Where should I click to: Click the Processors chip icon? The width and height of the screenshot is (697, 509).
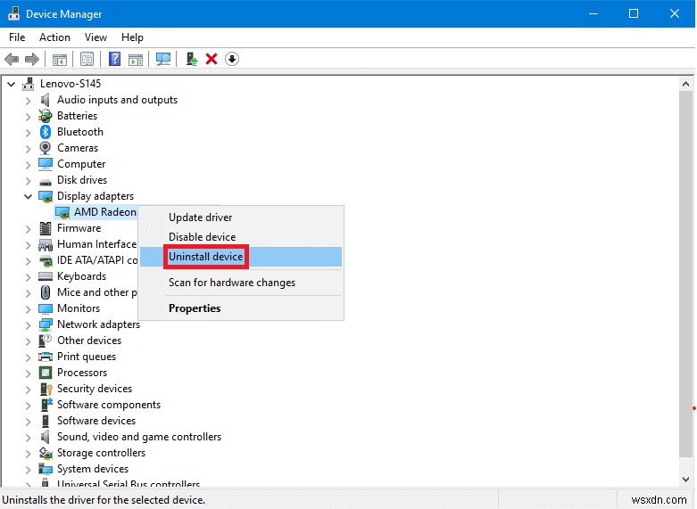(x=46, y=373)
